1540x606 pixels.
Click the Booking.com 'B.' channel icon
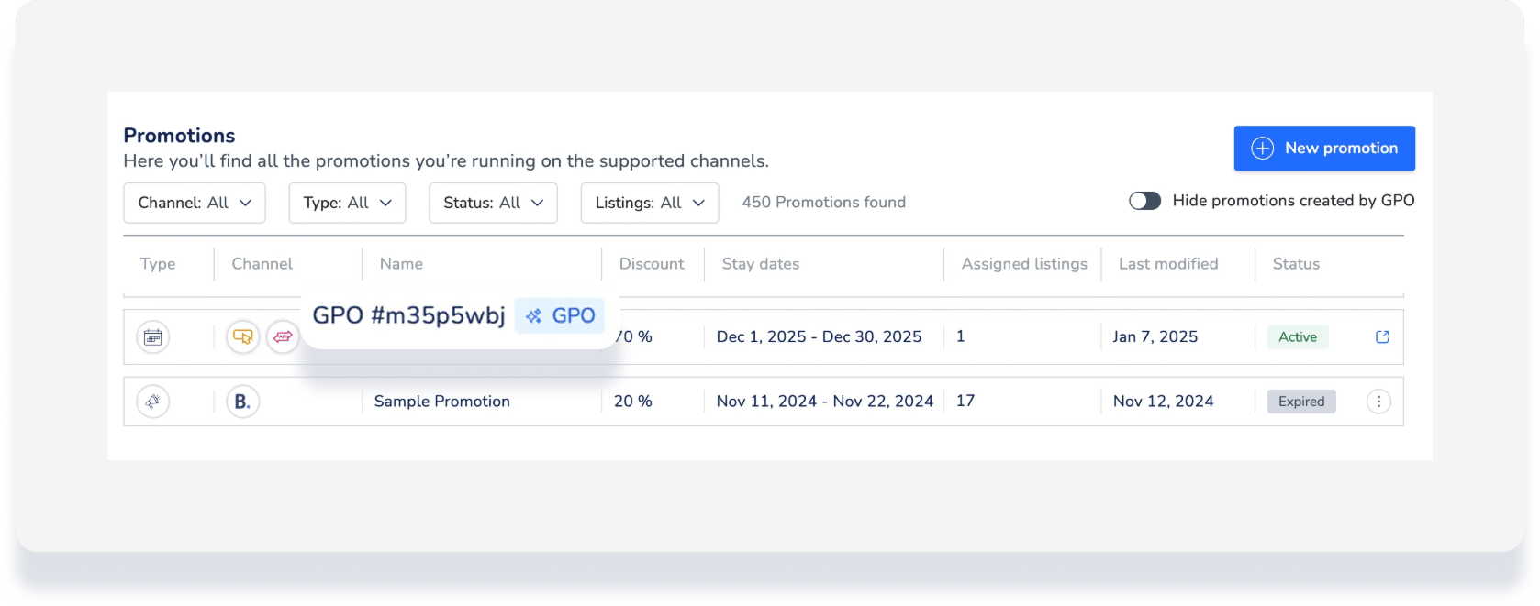(242, 402)
